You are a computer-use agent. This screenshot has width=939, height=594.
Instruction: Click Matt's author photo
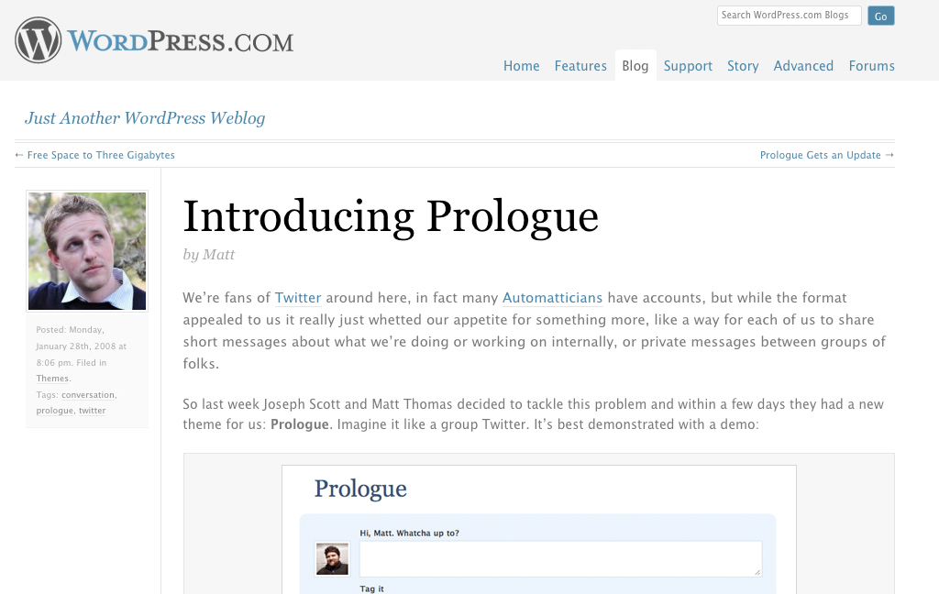[x=87, y=251]
